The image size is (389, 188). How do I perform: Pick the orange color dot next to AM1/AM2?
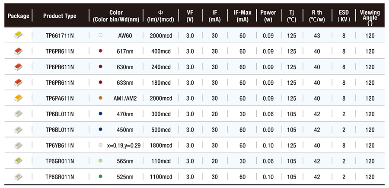pyautogui.click(x=100, y=98)
